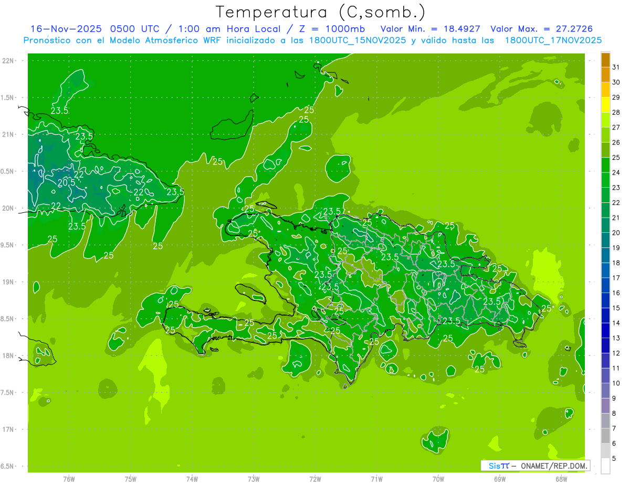The height and width of the screenshot is (486, 630).
Task: Click the colorbar label '24'
Action: 616,172
